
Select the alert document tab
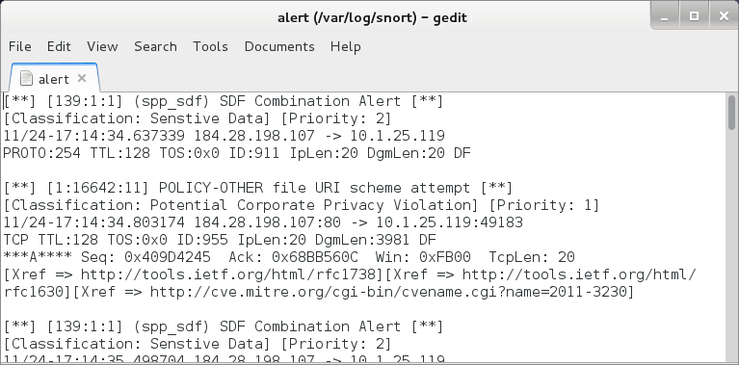tap(54, 78)
